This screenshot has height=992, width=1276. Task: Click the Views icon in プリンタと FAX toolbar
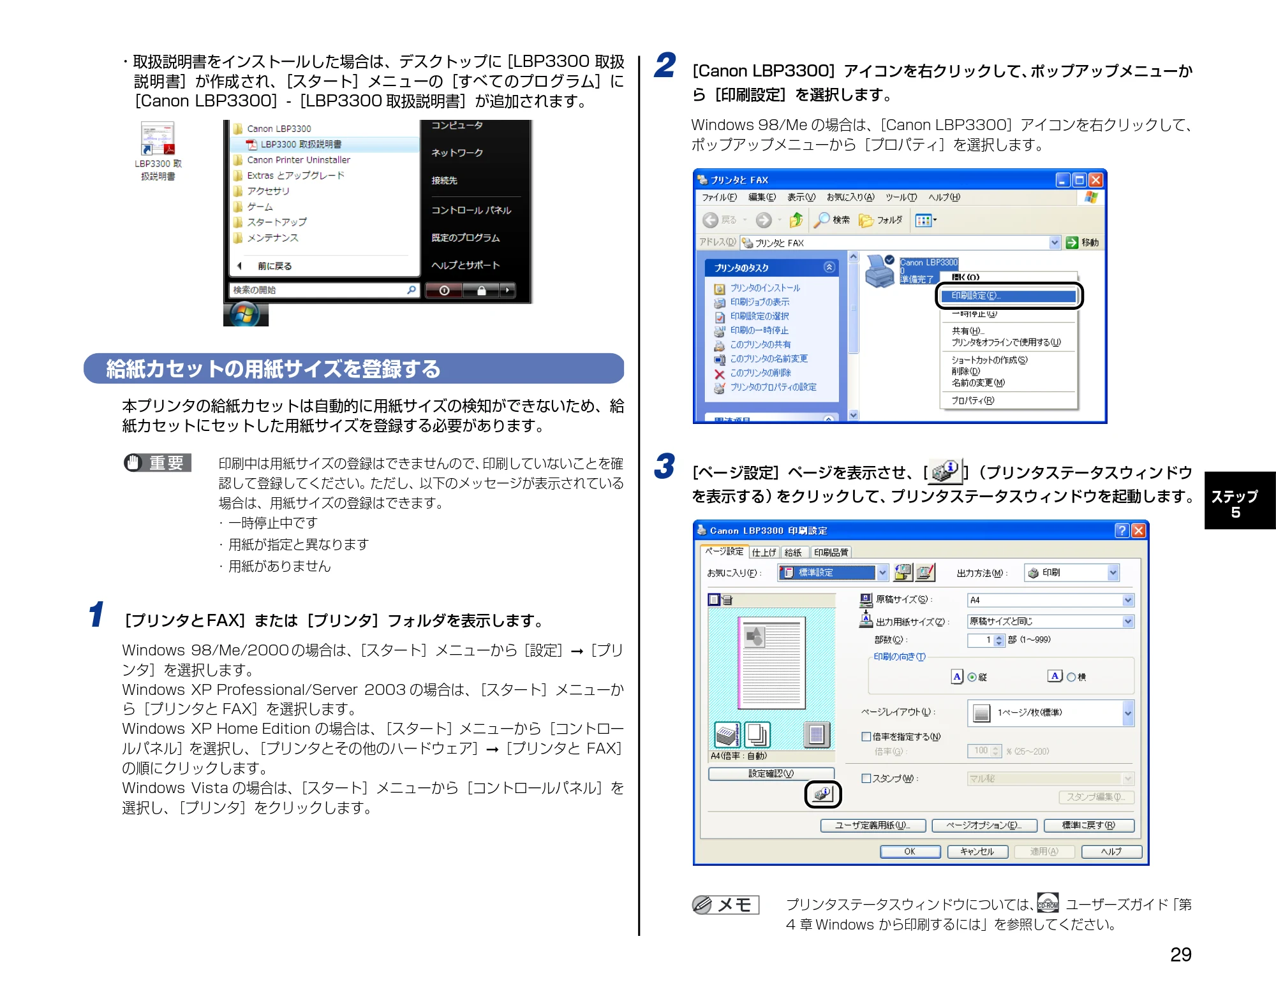point(925,221)
